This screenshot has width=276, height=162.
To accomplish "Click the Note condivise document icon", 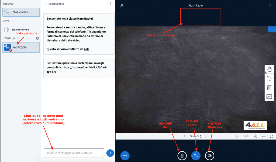I will (6, 30).
